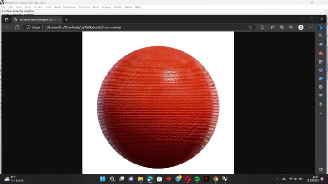Viewport: 328px width, 184px height.
Task: Open the View menu in Rhinoceros
Action: pyautogui.click(x=19, y=7)
